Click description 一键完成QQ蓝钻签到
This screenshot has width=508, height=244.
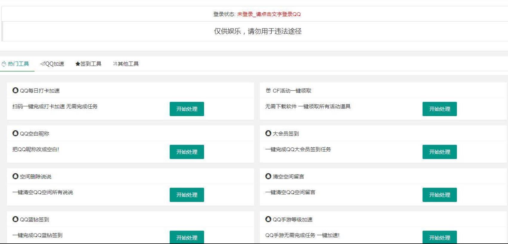37,235
